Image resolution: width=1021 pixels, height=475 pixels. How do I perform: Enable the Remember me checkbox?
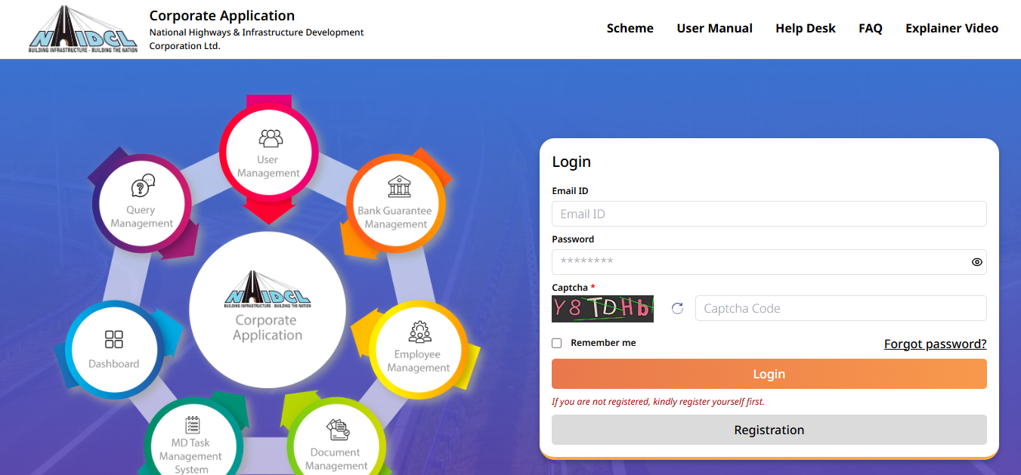pos(557,343)
